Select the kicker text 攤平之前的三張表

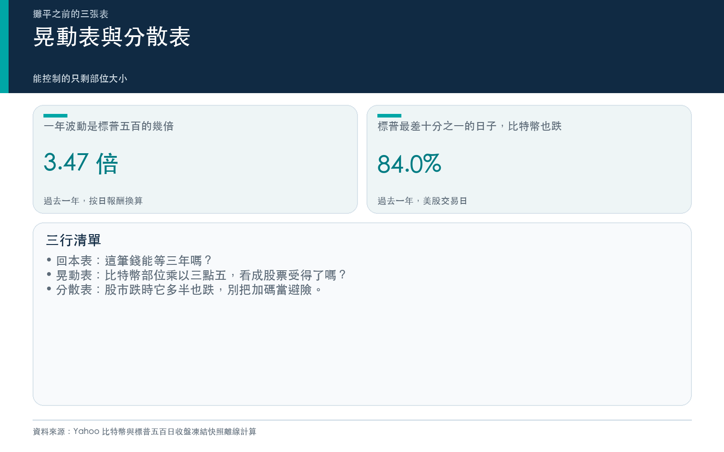point(71,14)
